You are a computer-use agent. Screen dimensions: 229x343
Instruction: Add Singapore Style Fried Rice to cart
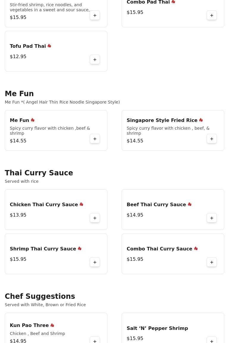(212, 139)
